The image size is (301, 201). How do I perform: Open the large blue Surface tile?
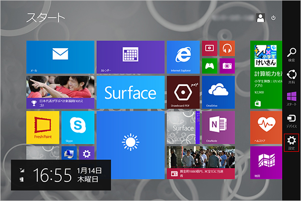130,92
